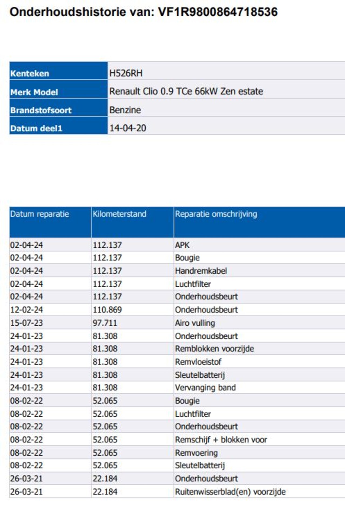Click the 110.869 kilometer reading

(107, 310)
